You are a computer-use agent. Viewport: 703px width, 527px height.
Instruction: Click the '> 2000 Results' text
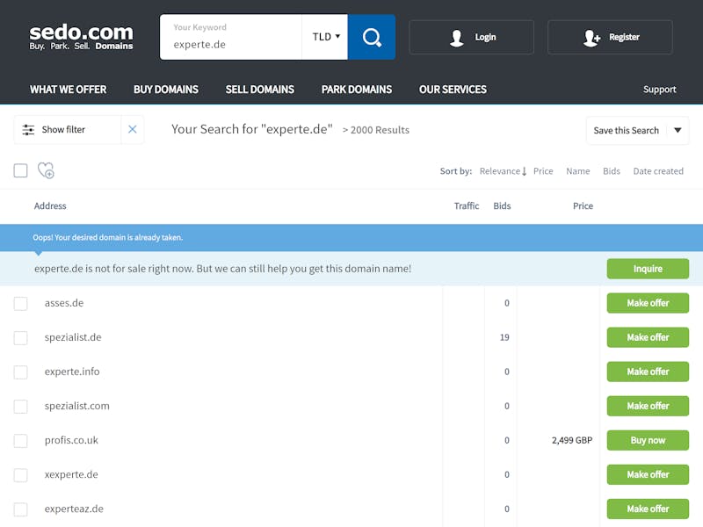coord(376,130)
